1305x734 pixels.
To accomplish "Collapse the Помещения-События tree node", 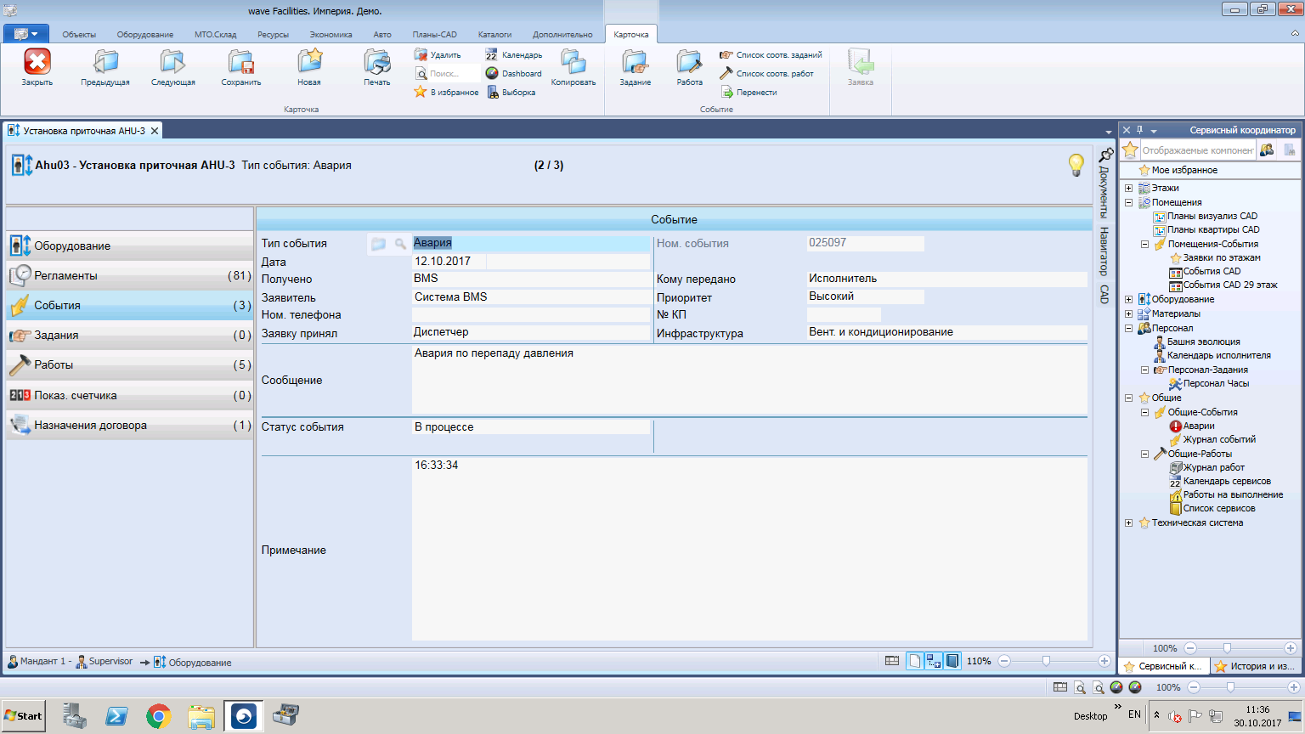I will [1144, 244].
